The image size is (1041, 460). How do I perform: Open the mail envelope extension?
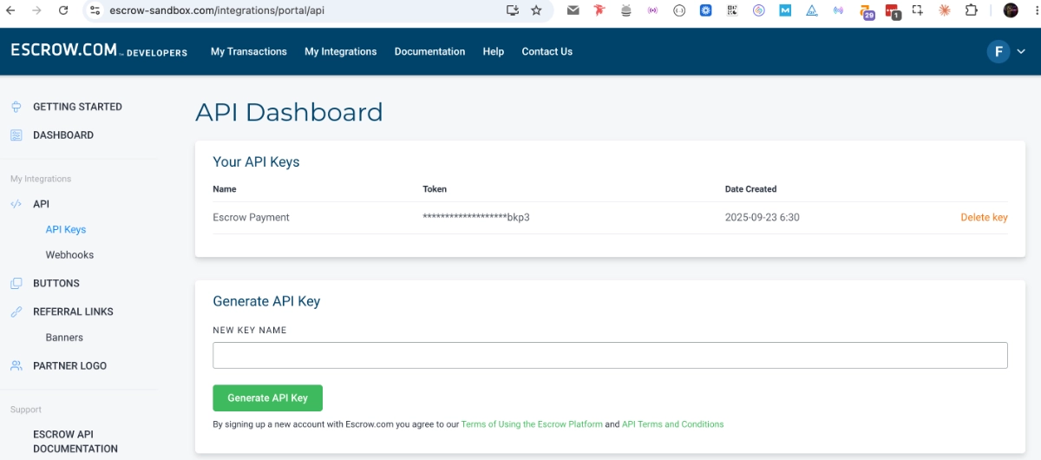(x=573, y=10)
